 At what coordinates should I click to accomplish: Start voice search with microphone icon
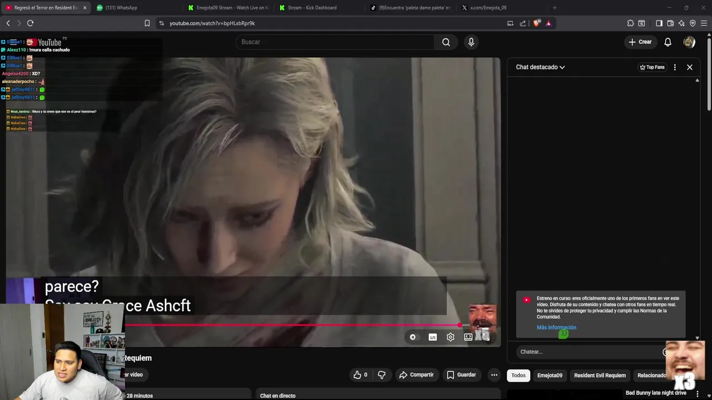click(471, 42)
